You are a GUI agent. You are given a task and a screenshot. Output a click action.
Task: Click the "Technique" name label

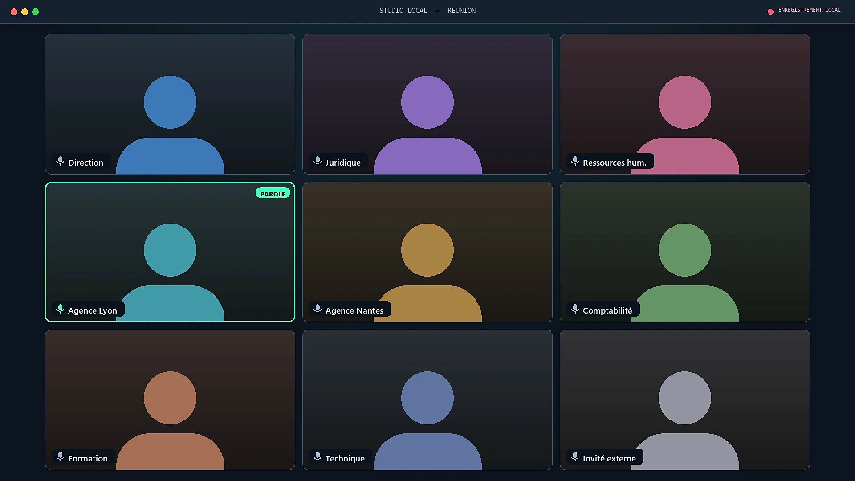pyautogui.click(x=345, y=458)
